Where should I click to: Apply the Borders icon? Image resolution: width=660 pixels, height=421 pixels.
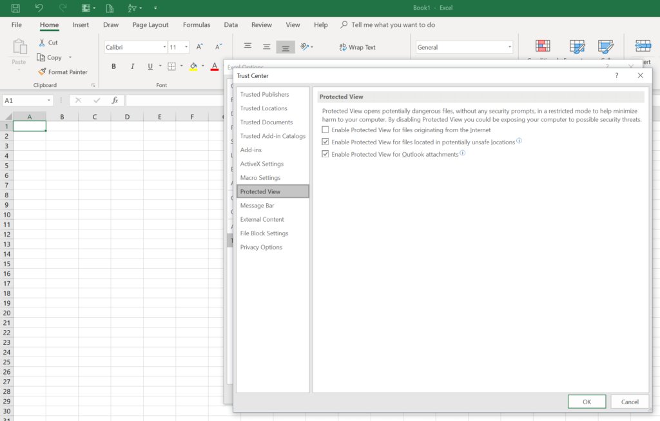pos(171,66)
